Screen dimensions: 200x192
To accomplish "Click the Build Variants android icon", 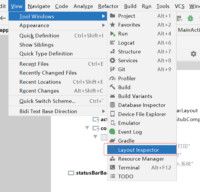I will (x=112, y=96).
